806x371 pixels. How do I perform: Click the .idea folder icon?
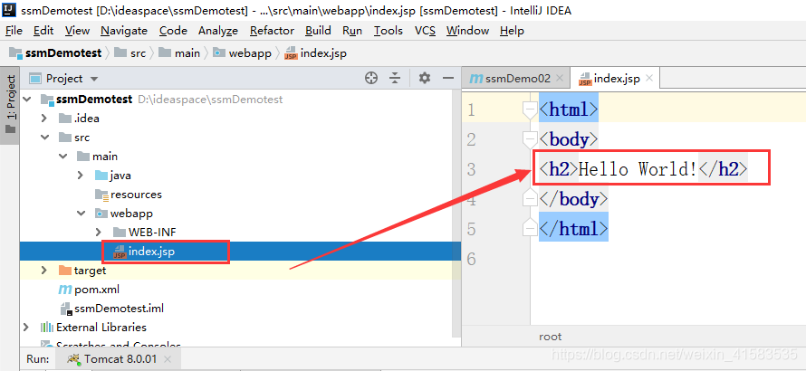pyautogui.click(x=65, y=119)
